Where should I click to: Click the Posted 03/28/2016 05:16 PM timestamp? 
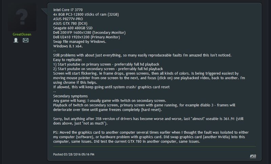[74, 154]
